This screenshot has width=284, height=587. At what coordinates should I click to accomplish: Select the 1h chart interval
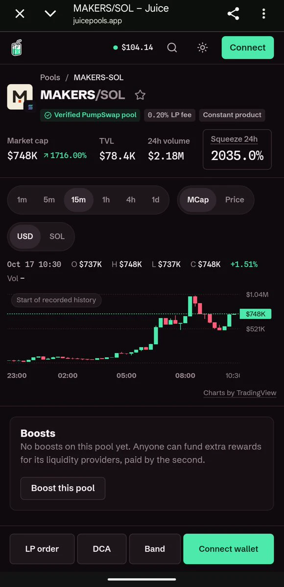[x=106, y=200]
